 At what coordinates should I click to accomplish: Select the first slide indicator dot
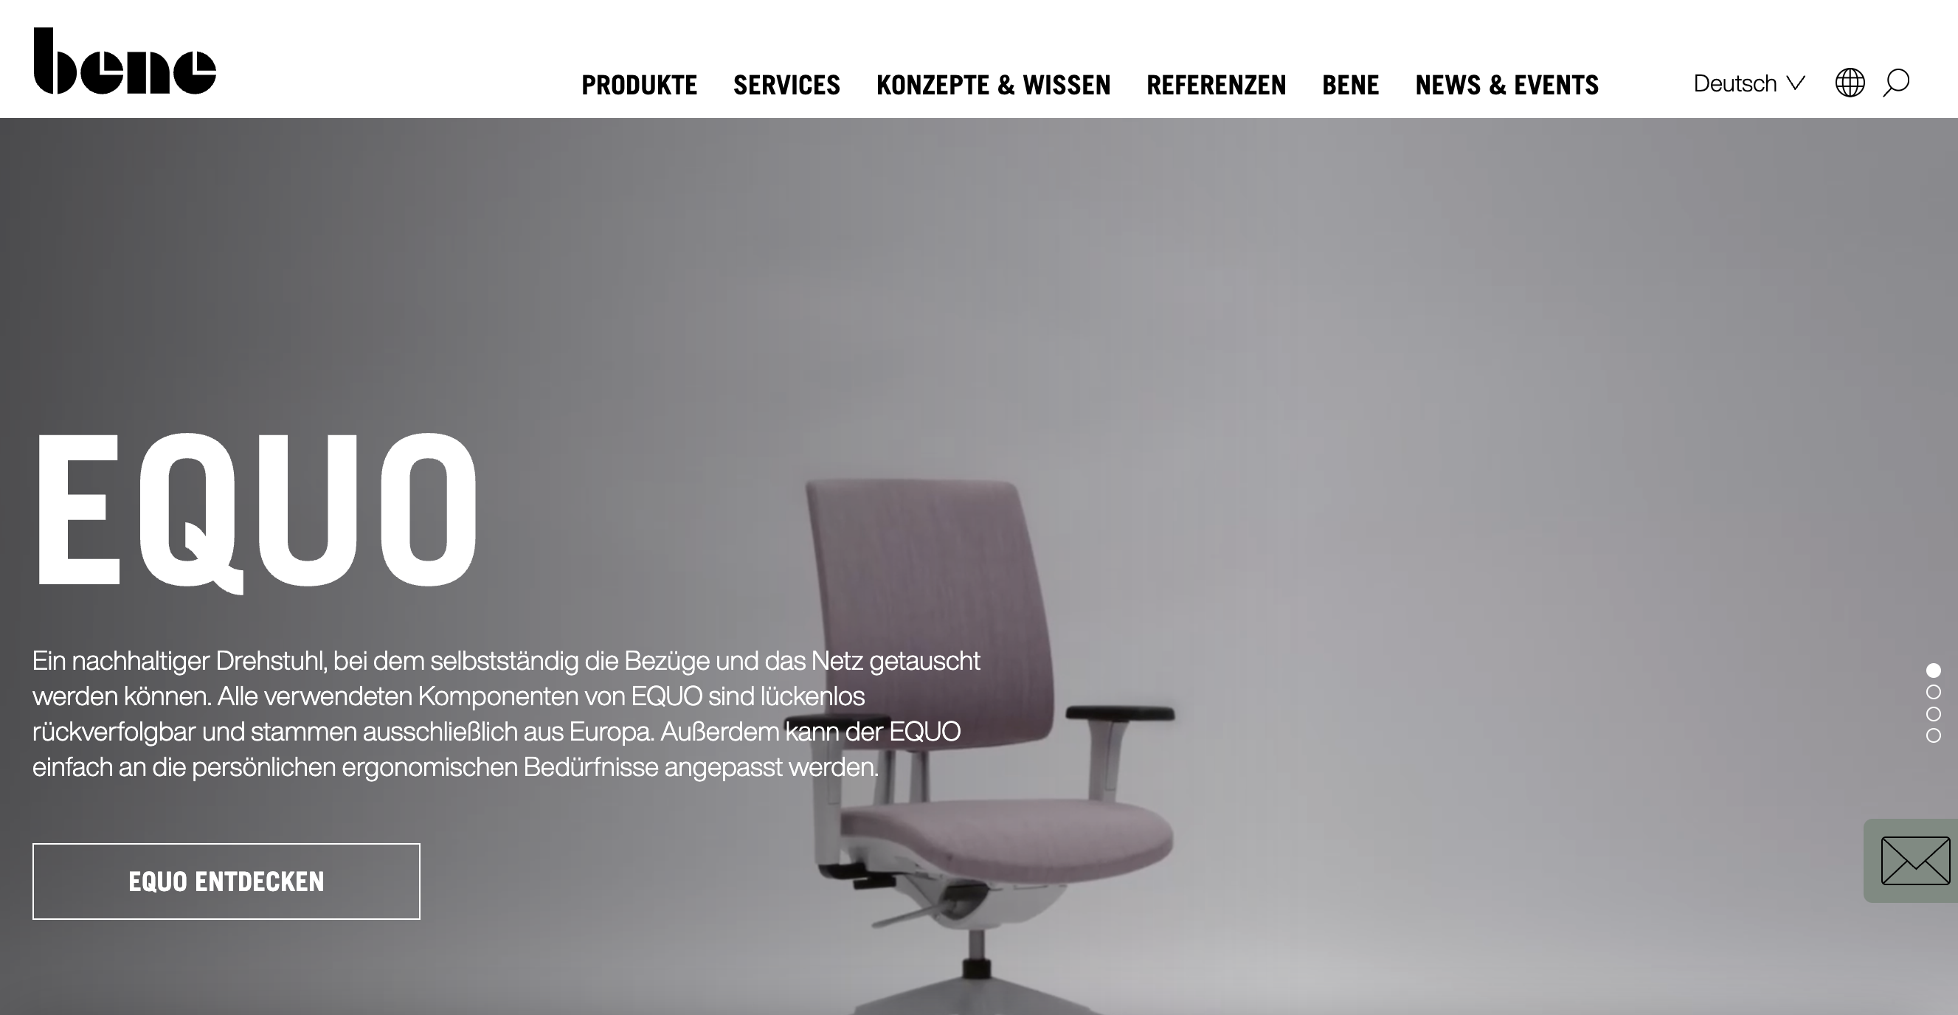tap(1934, 670)
